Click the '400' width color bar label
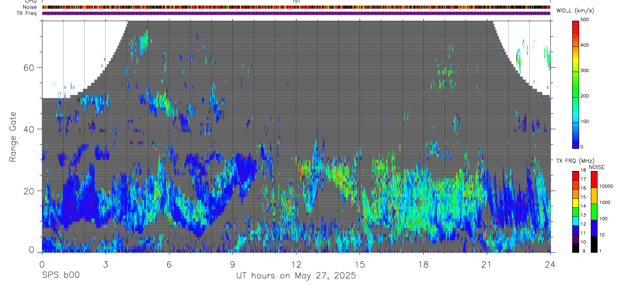 coord(585,45)
